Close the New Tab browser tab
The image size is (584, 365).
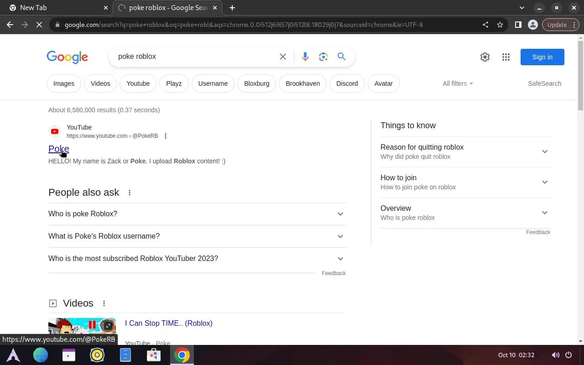tap(106, 8)
